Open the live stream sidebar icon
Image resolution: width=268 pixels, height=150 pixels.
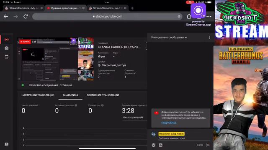point(7,40)
